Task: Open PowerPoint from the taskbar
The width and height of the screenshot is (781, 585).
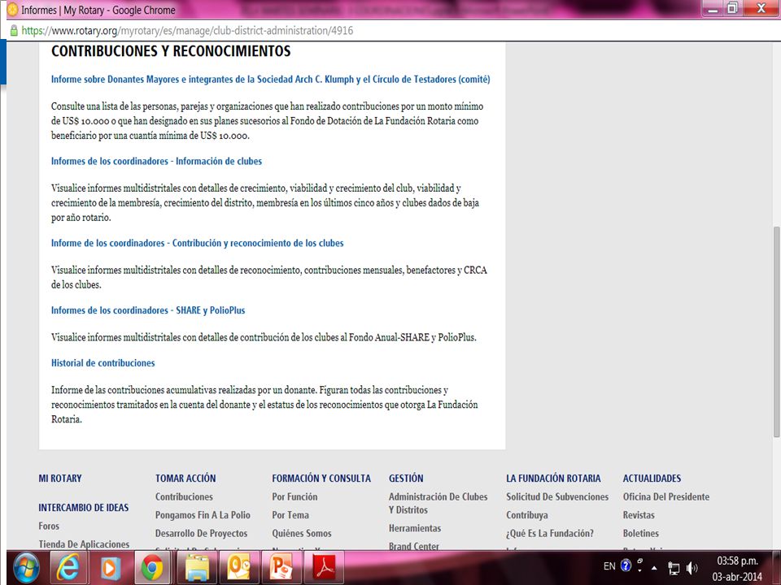Action: 281,568
